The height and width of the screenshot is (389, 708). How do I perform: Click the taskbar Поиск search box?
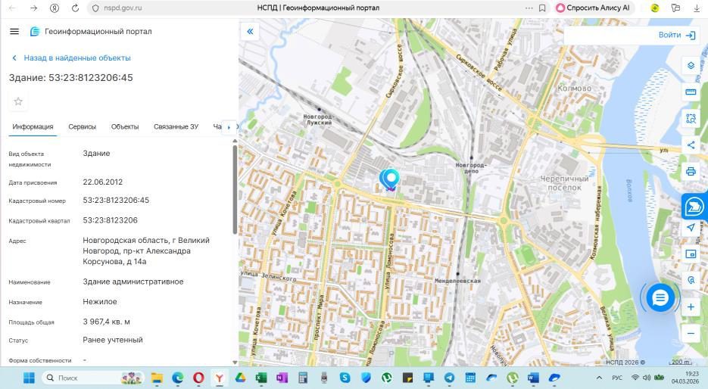[93, 378]
